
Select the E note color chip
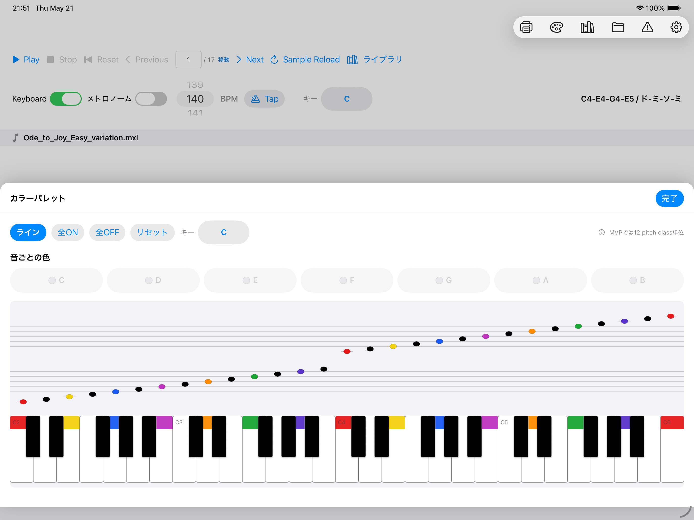250,280
